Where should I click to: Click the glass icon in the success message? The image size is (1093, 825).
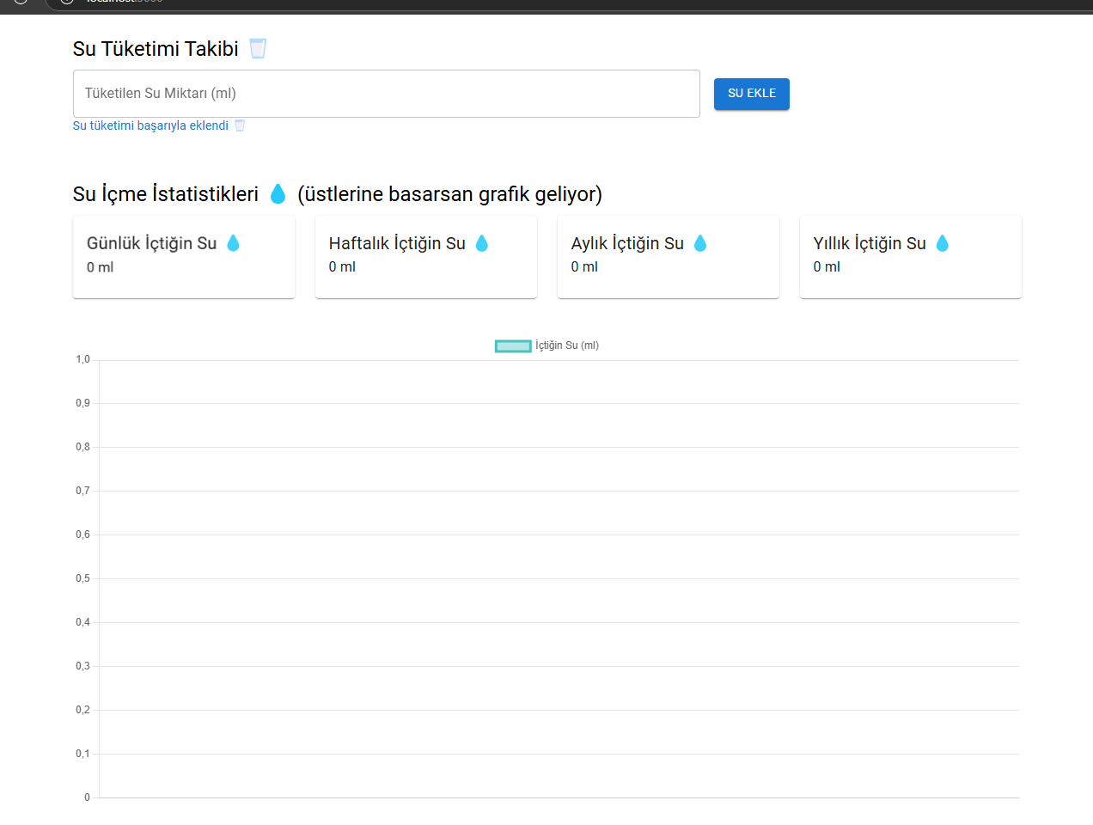coord(239,125)
